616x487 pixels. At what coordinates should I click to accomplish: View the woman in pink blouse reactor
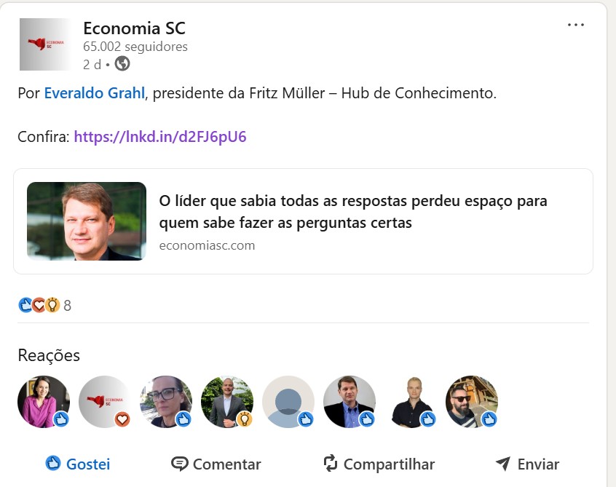pos(44,402)
